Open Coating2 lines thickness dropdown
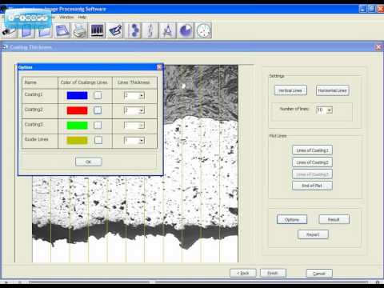This screenshot has height=288, width=384. [x=142, y=110]
